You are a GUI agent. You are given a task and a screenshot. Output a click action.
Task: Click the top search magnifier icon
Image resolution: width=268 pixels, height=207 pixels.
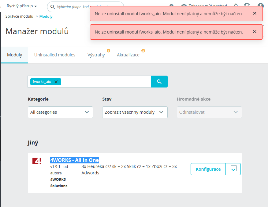(x=53, y=7)
